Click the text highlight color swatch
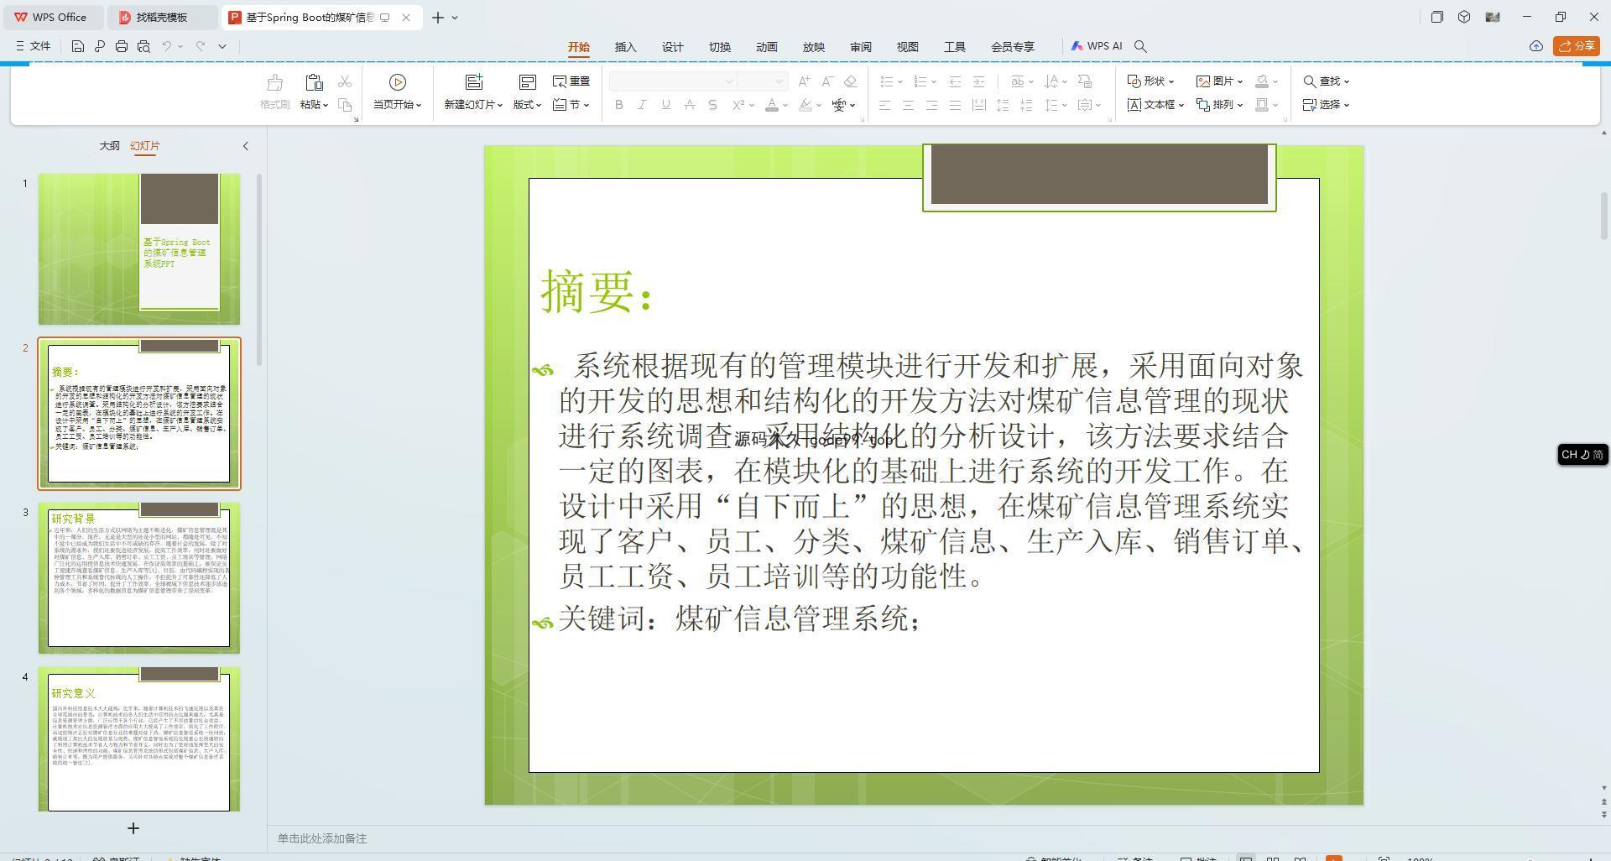This screenshot has width=1611, height=861. click(x=805, y=105)
